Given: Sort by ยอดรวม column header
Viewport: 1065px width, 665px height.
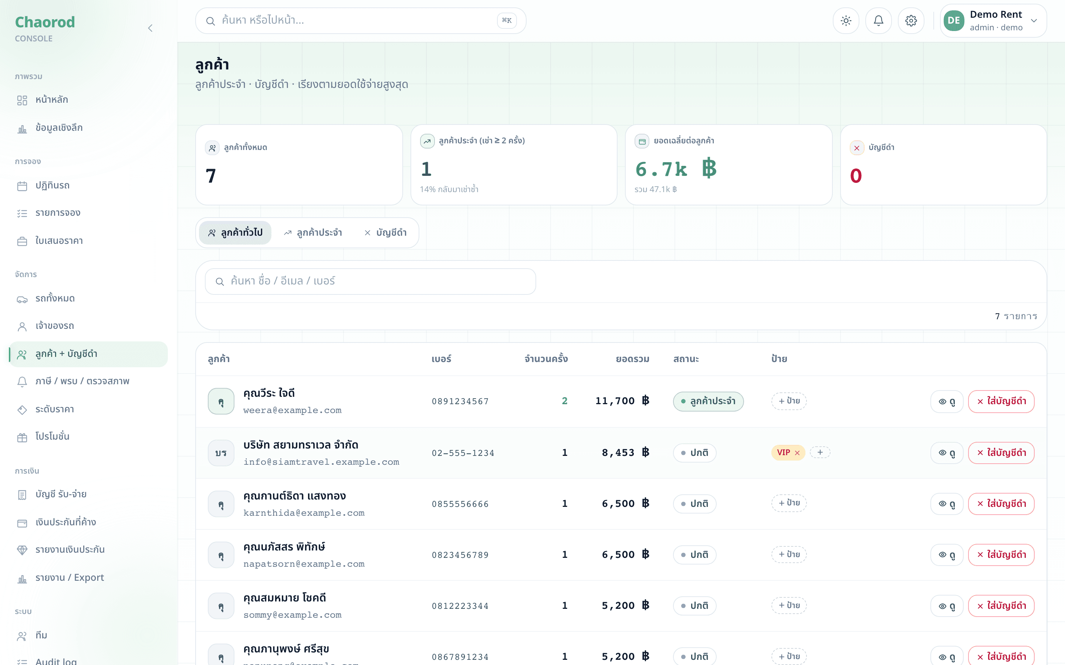Looking at the screenshot, I should (x=632, y=359).
